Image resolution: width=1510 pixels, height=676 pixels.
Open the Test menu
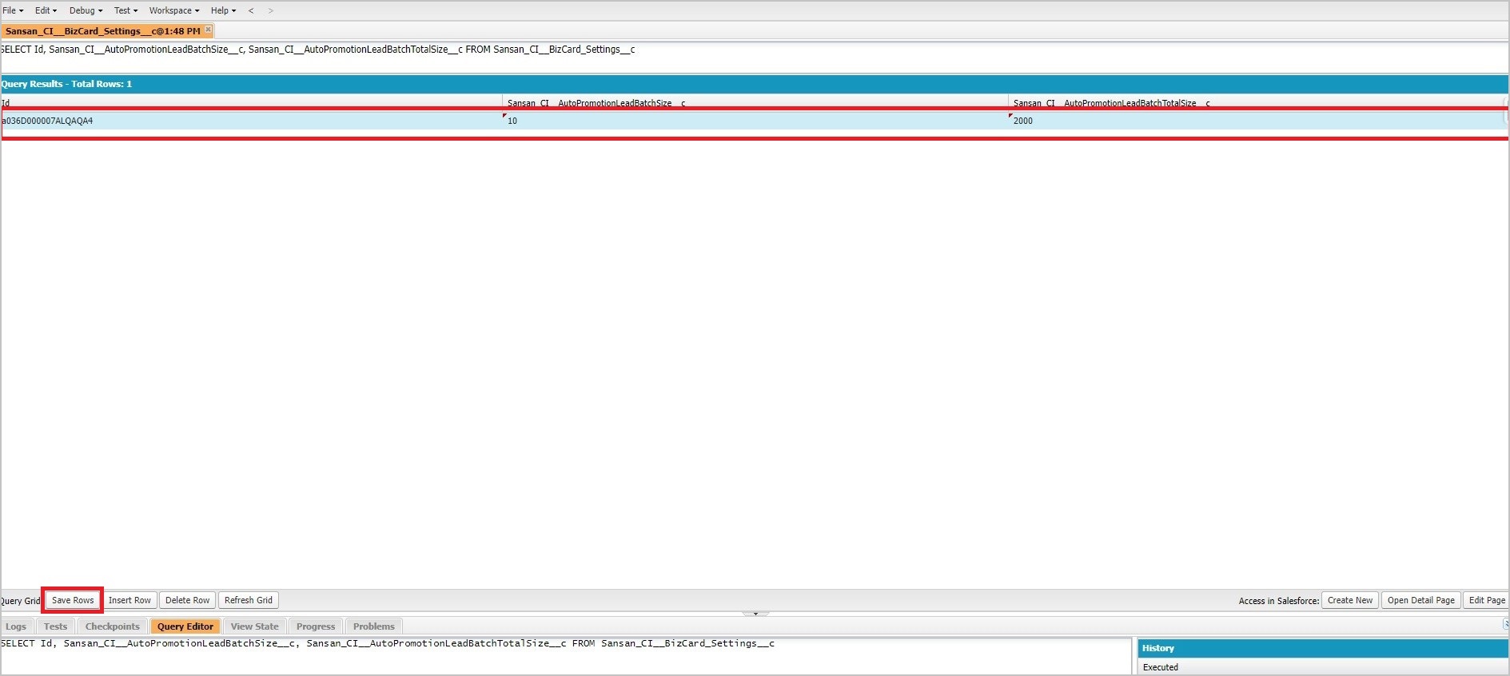tap(126, 10)
